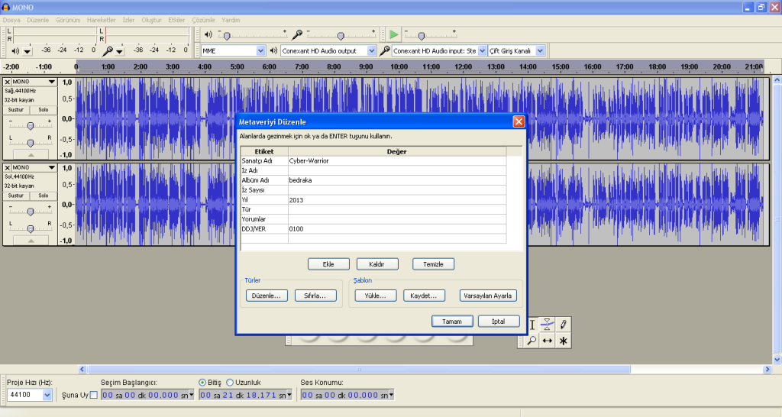The width and height of the screenshot is (782, 417).
Task: Click the input volume microphone icon in mixer toolbar
Action: (x=297, y=34)
